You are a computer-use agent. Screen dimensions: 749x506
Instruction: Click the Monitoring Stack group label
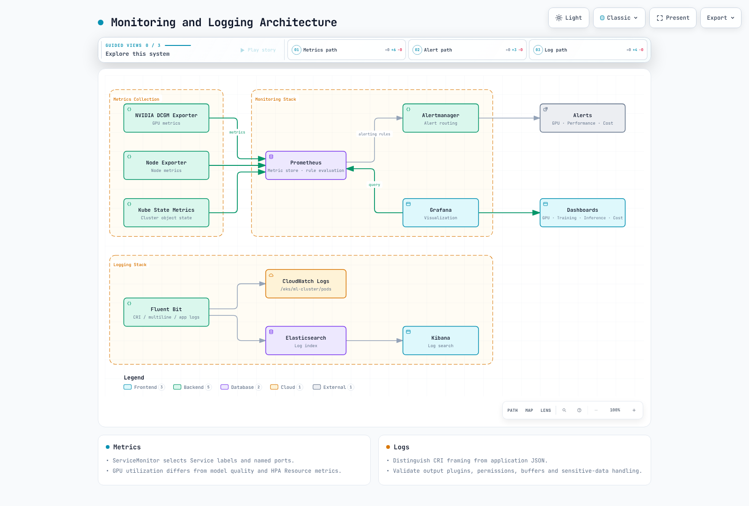coord(276,99)
